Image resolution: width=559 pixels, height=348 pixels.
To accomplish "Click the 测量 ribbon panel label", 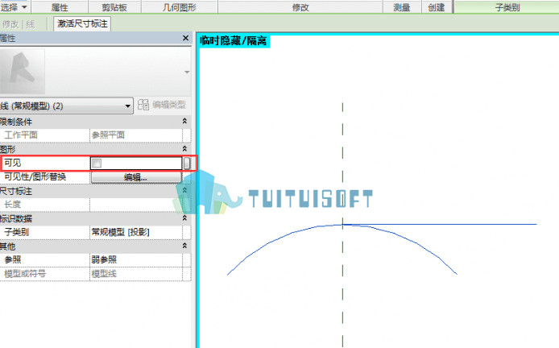I will (x=402, y=7).
